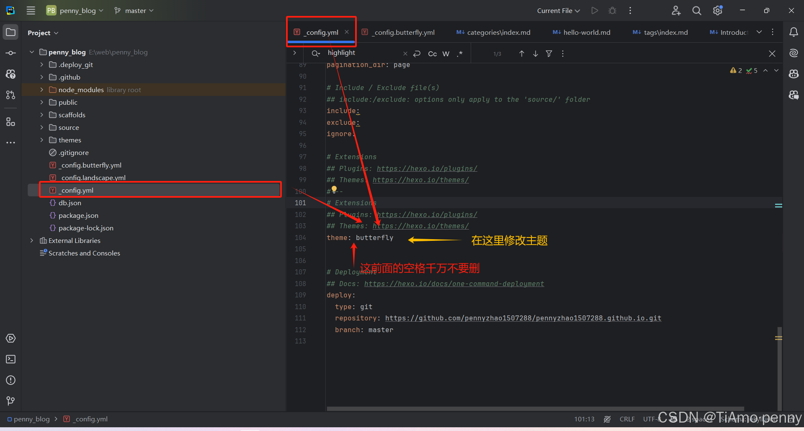Click the editor horizontal scrollbar
The height and width of the screenshot is (431, 804).
click(x=535, y=408)
